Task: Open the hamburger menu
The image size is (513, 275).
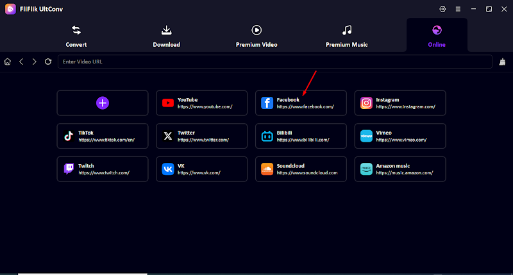Action: click(x=458, y=9)
